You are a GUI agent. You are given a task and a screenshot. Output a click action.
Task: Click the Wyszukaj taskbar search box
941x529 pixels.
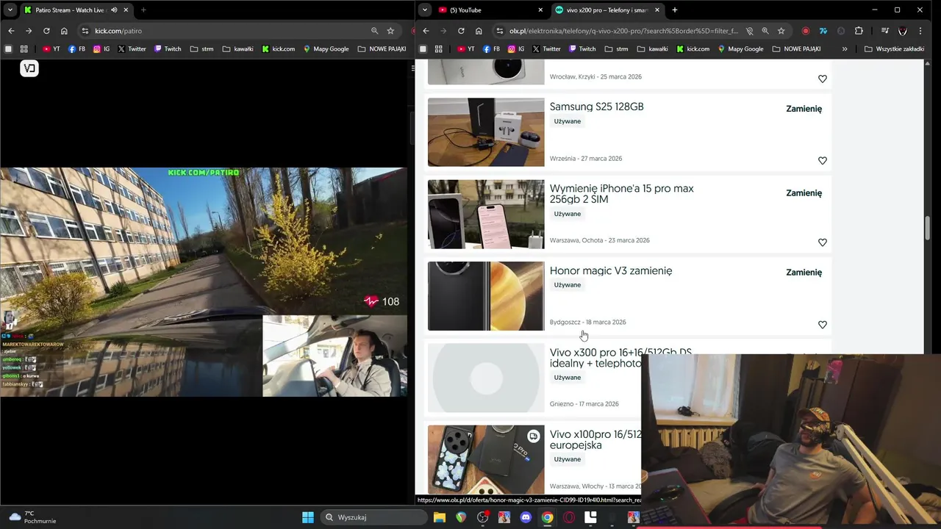coord(374,517)
